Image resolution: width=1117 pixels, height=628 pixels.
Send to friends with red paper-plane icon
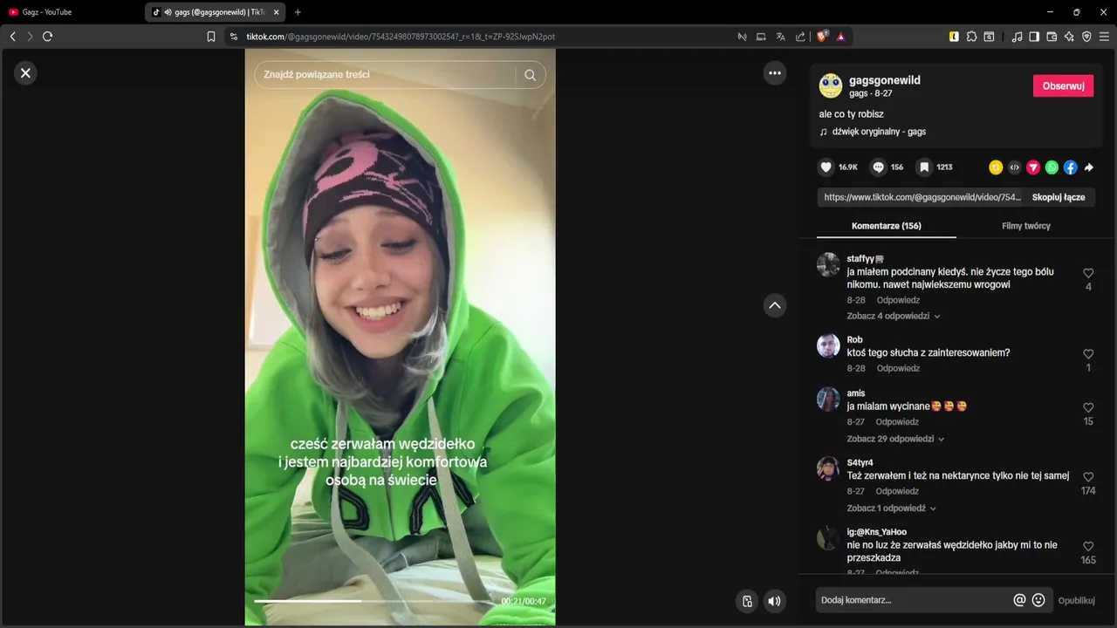(1033, 167)
